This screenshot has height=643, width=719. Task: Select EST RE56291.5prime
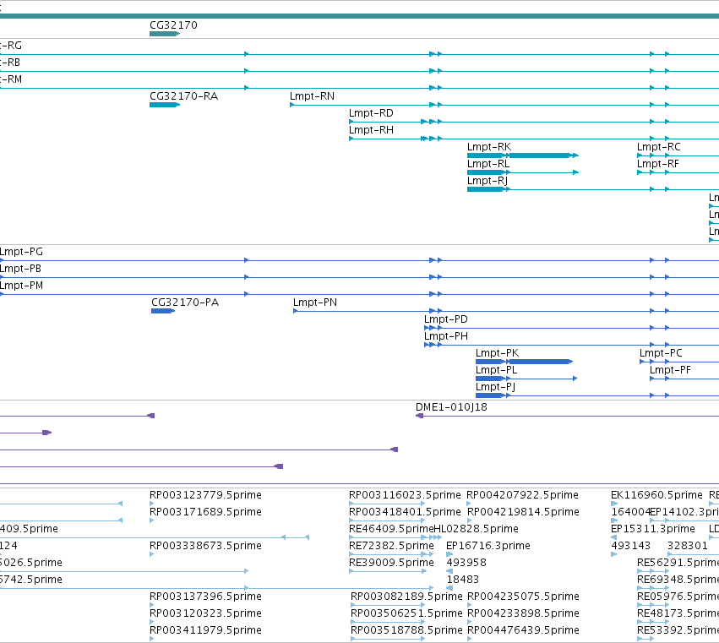click(678, 563)
